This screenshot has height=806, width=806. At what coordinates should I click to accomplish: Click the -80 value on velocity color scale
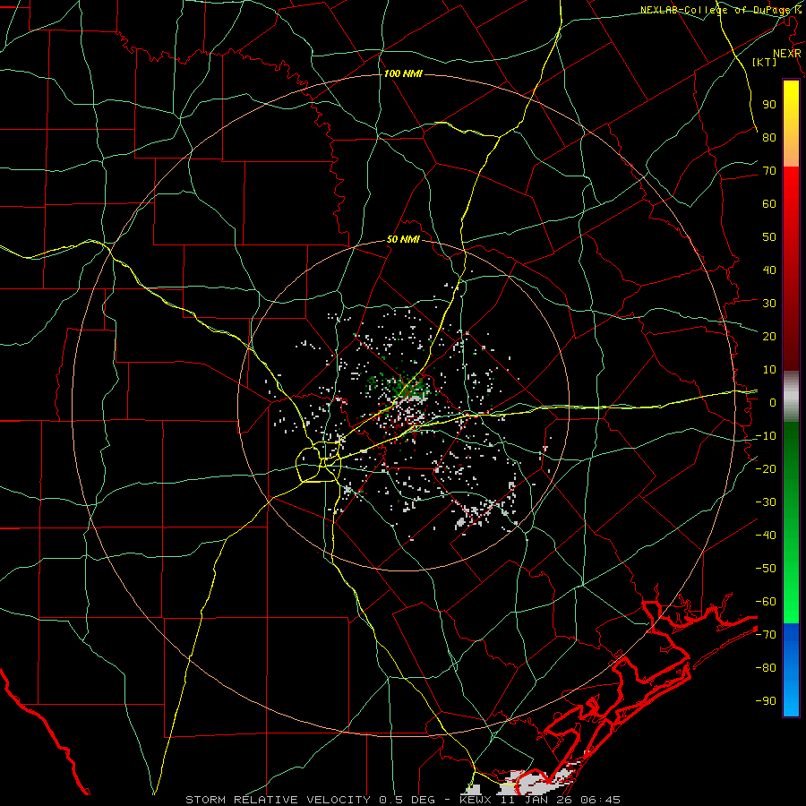point(766,668)
